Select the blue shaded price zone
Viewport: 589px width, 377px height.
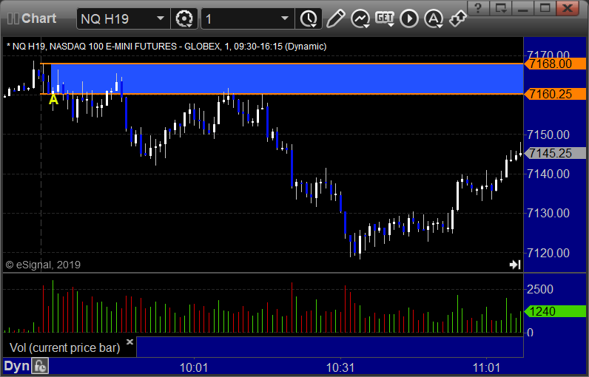pos(287,79)
